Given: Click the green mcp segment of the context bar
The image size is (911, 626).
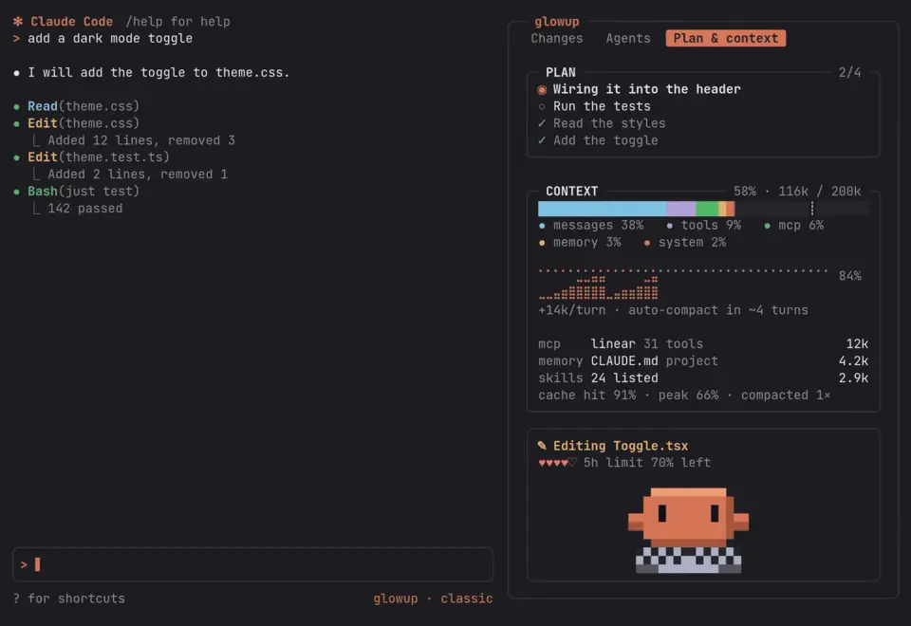Looking at the screenshot, I should 707,209.
